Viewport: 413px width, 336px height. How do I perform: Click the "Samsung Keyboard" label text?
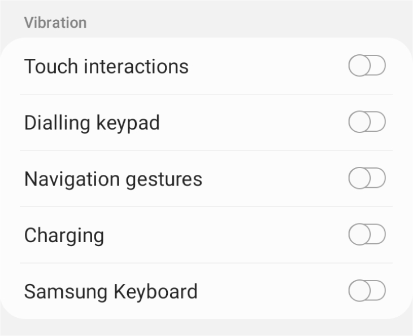point(111,292)
